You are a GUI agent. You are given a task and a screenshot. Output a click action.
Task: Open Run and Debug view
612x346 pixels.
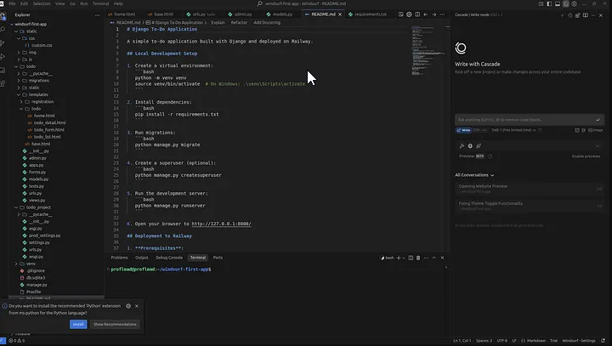(3, 57)
